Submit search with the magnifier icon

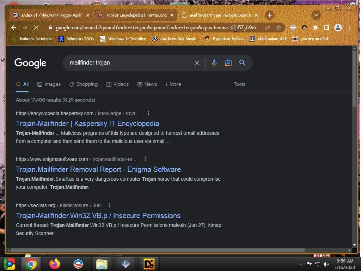242,63
